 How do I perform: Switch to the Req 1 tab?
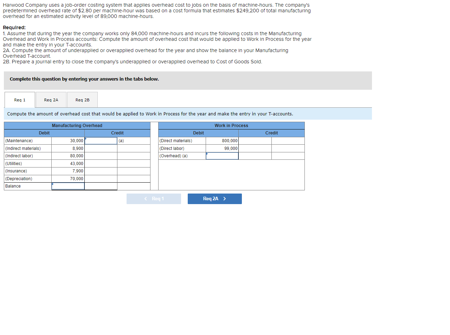pos(20,100)
